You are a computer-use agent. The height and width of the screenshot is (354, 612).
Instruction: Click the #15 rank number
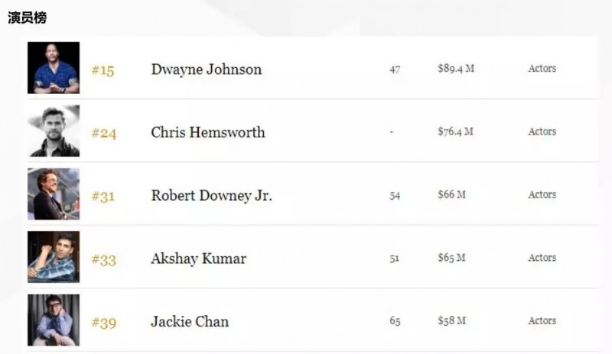pos(103,71)
